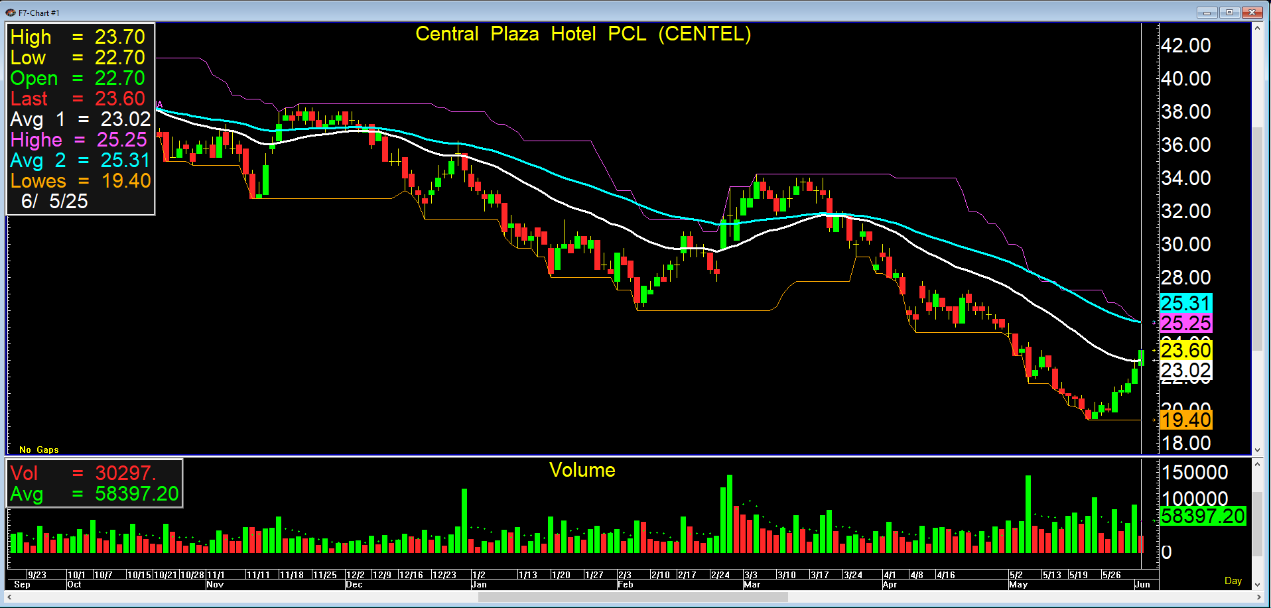Click the chart title Central Plaza Hotel PCL (CENTEL)
This screenshot has height=608, width=1271.
tap(583, 34)
